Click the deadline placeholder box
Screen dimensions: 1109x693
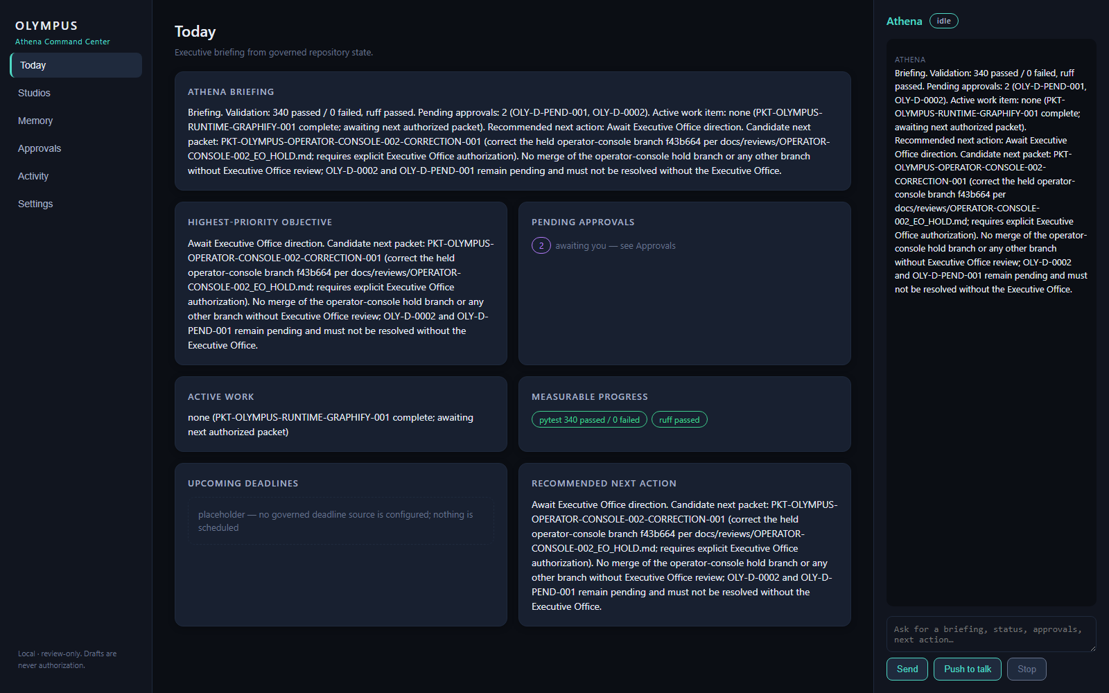coord(341,521)
